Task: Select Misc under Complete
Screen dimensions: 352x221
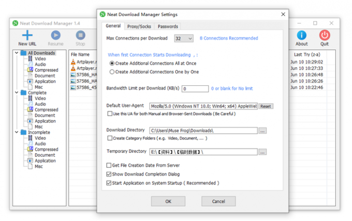Action: click(x=39, y=127)
